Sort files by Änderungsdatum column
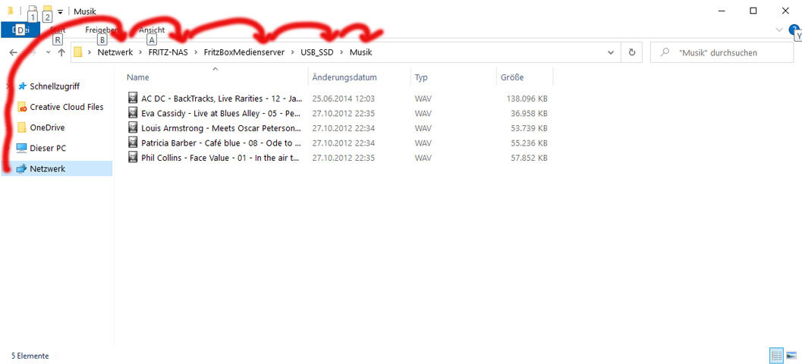 [x=344, y=77]
